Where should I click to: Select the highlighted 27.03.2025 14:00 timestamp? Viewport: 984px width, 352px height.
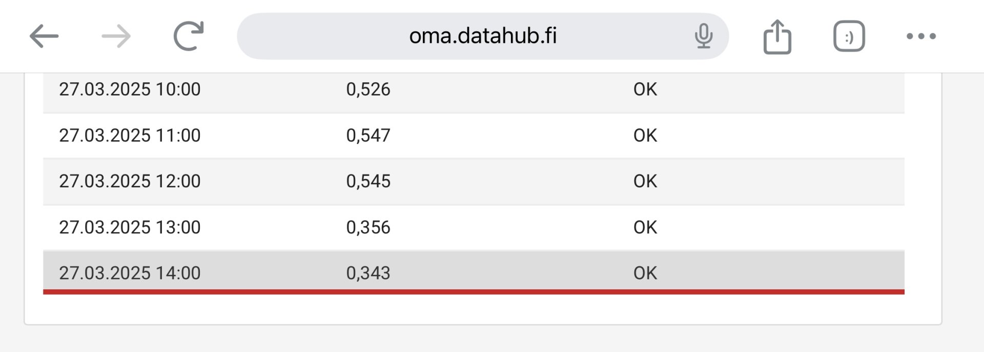click(x=130, y=273)
